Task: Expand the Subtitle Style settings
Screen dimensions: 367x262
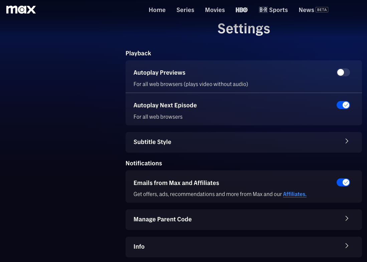Action: pyautogui.click(x=244, y=142)
